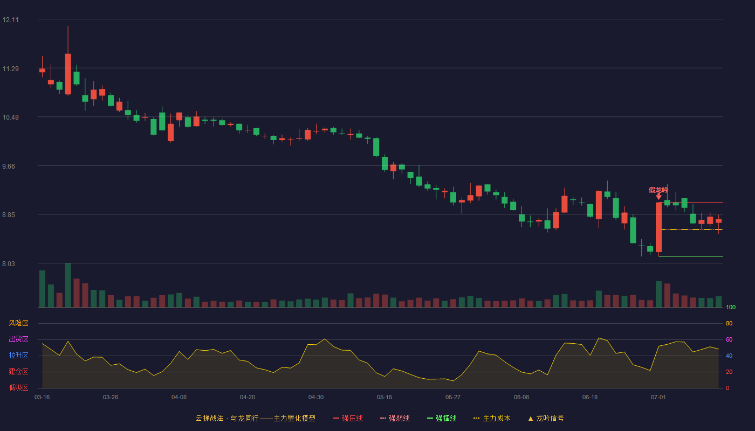Toggle the 强压线 legend series
Screen dimensions: 755x431
point(348,418)
